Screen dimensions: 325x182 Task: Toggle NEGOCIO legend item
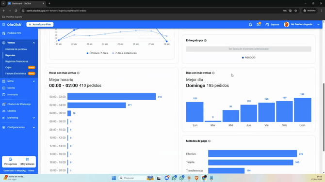point(249,58)
